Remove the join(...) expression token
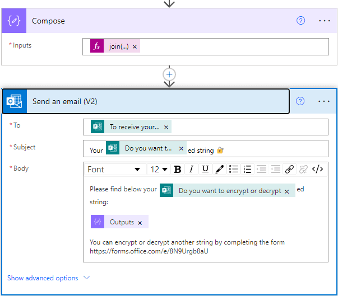Image resolution: width=338 pixels, height=296 pixels. tap(135, 46)
